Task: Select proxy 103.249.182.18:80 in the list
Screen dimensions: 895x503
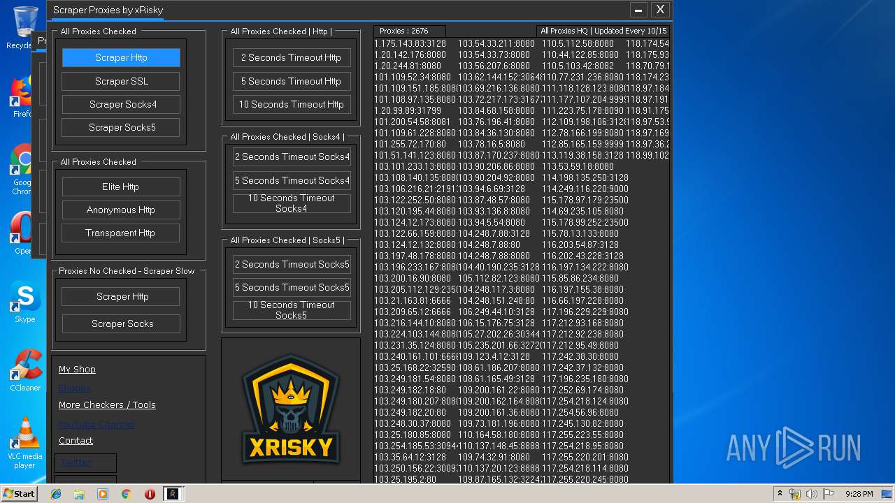Action: [x=410, y=390]
